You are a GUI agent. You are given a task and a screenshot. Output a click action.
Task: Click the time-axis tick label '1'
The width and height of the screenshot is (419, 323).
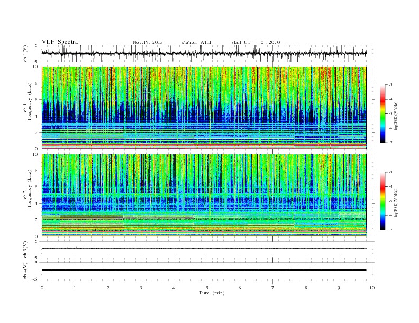click(75, 288)
